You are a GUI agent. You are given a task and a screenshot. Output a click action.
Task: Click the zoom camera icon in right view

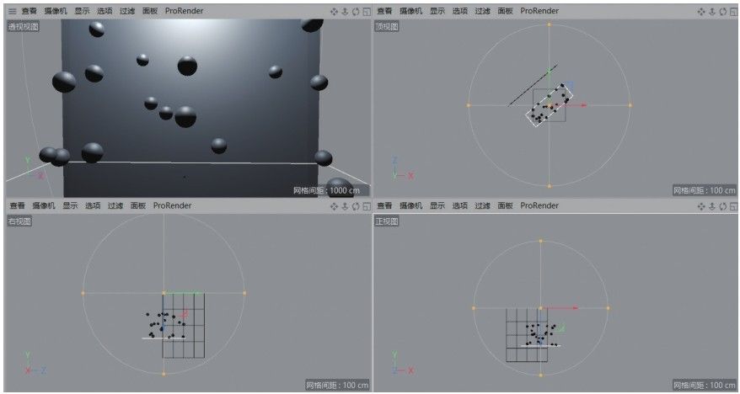tap(345, 206)
